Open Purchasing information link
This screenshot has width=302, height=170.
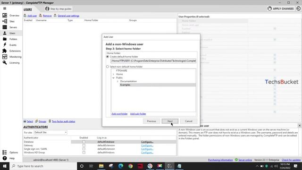(x=220, y=160)
